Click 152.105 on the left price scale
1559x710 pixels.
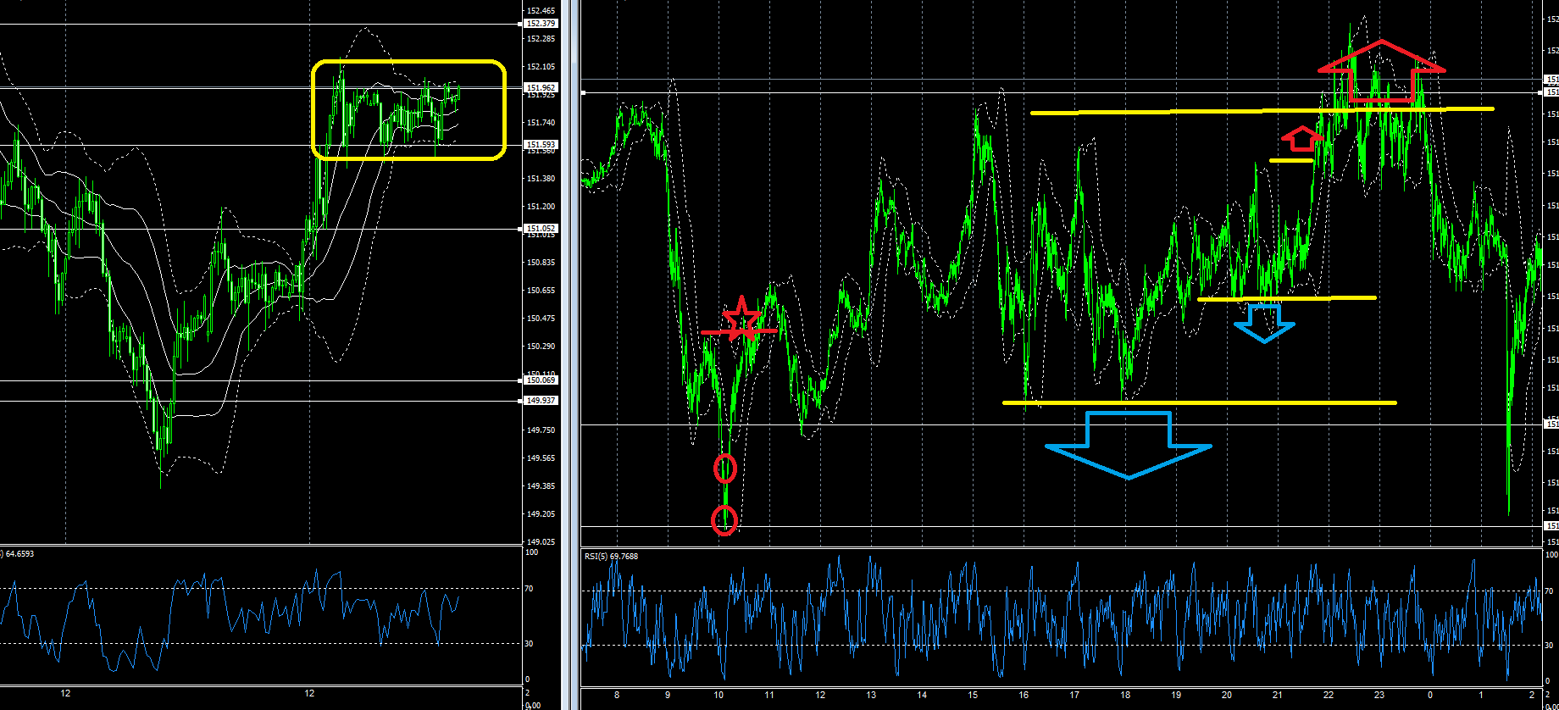[541, 67]
